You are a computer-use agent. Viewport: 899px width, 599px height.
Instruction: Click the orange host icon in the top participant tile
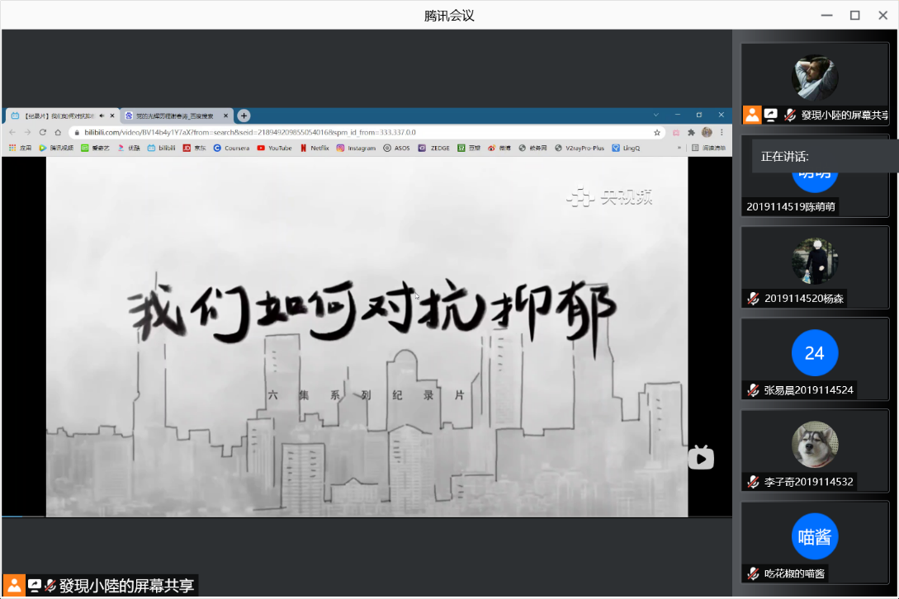(752, 115)
